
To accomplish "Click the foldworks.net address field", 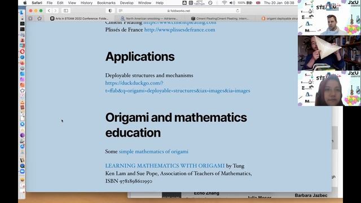I will 179,11.
